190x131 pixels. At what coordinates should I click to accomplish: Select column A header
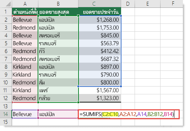pyautogui.click(x=25, y=4)
